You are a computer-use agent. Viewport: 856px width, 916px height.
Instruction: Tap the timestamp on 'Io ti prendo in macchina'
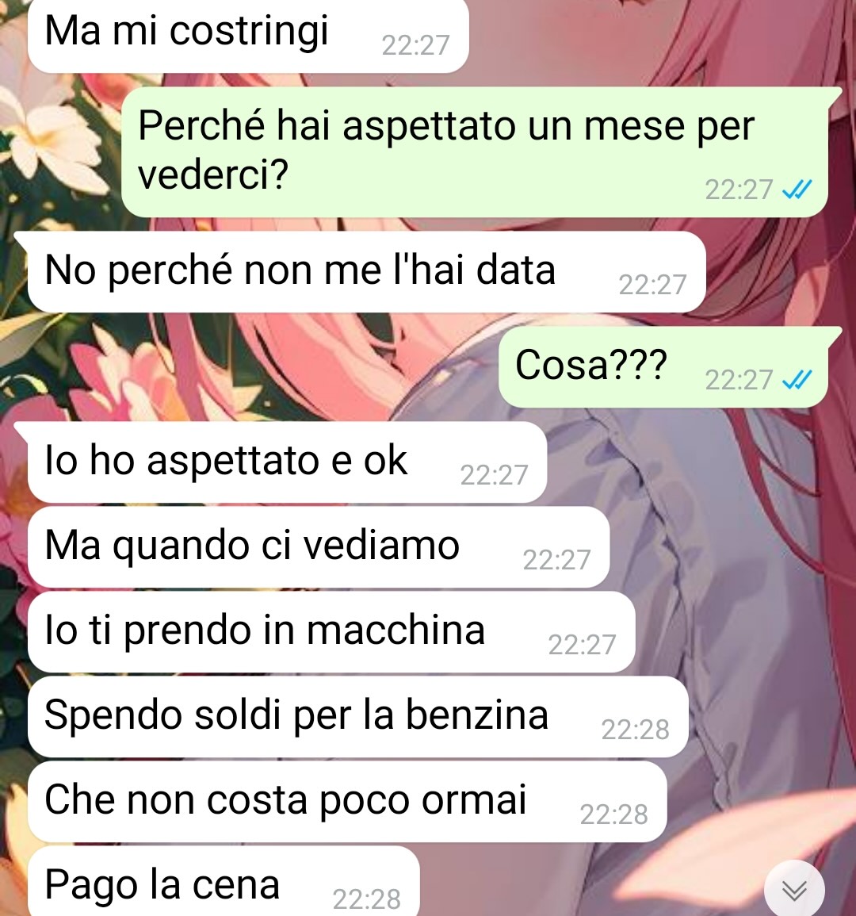click(x=582, y=644)
